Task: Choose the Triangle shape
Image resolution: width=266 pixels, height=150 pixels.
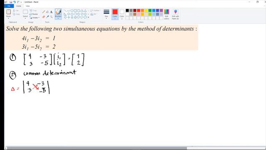Action: tap(85, 11)
